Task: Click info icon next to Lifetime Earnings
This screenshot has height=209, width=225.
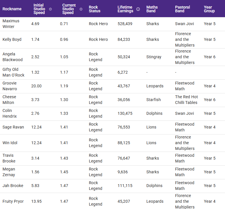Action: click(x=138, y=9)
